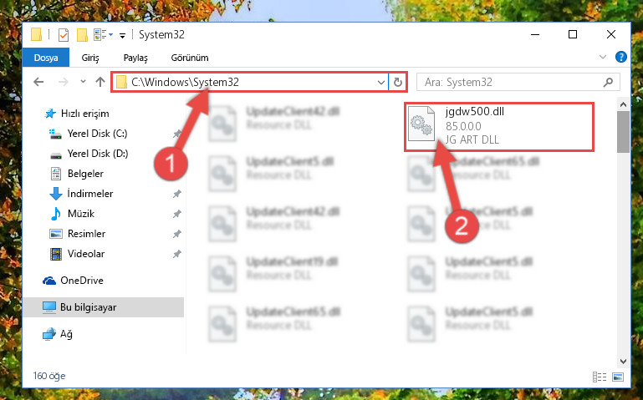Expand the recent locations chevron
The height and width of the screenshot is (400, 643).
(83, 82)
